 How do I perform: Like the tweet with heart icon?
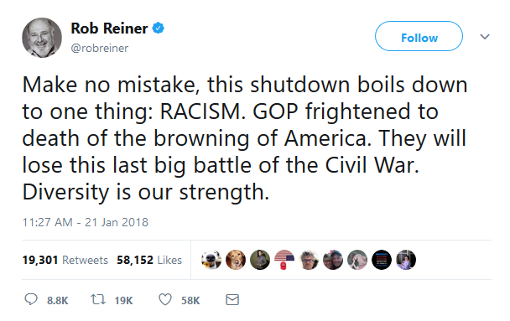tap(165, 299)
